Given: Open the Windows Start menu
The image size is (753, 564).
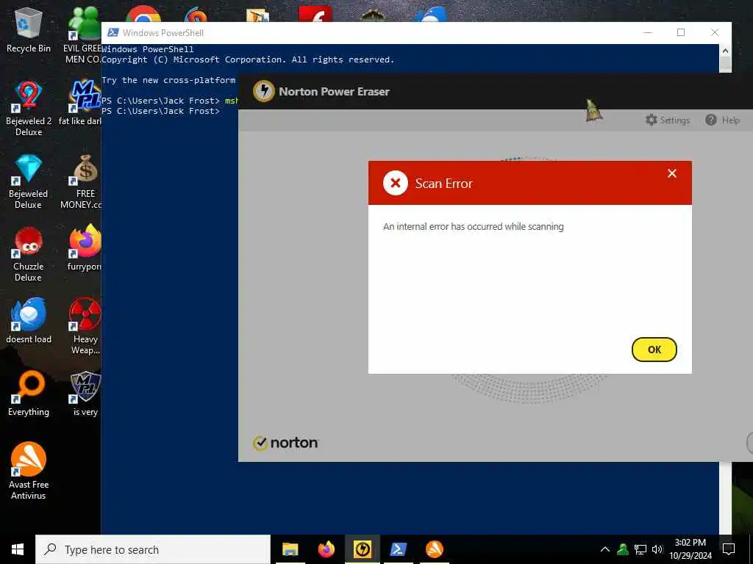Looking at the screenshot, I should [18, 549].
